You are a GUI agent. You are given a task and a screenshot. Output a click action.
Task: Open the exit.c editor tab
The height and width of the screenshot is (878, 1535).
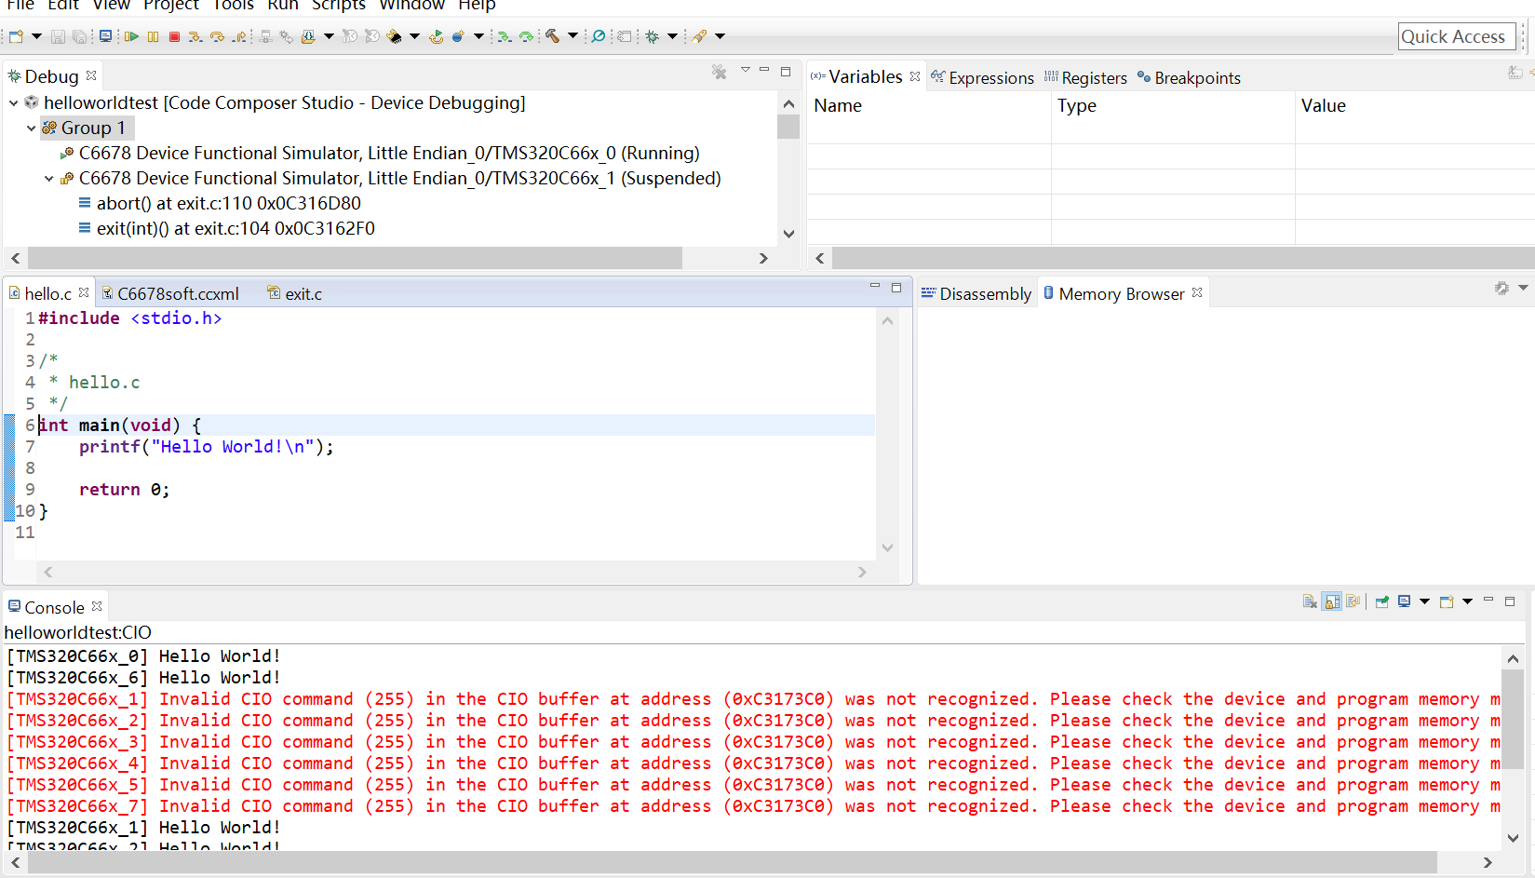tap(294, 293)
